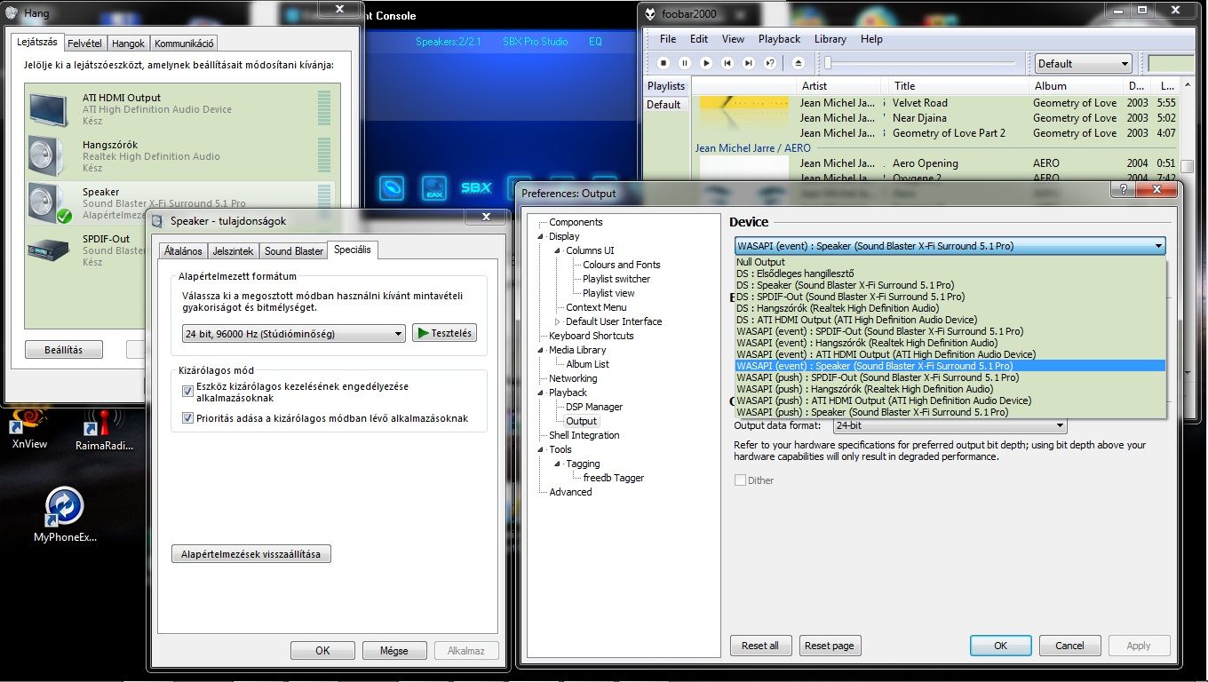Click the Speaker properties window title icon
This screenshot has width=1208, height=682.
(x=158, y=221)
